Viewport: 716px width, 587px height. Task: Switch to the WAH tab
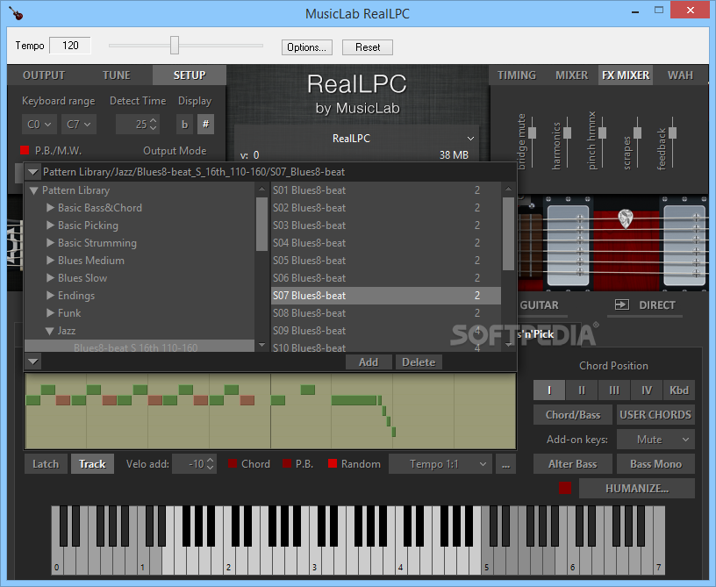pos(680,75)
